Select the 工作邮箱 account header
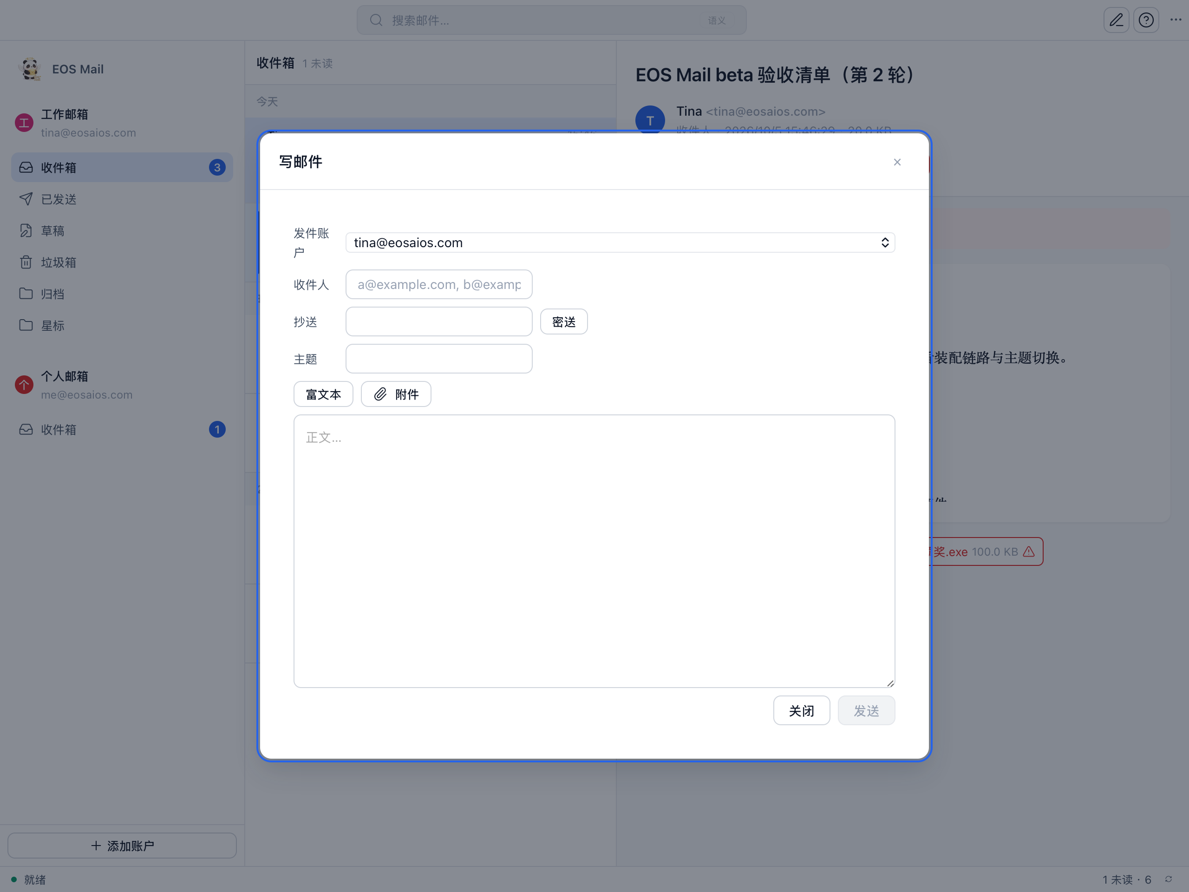Viewport: 1189px width, 892px height. pos(122,123)
